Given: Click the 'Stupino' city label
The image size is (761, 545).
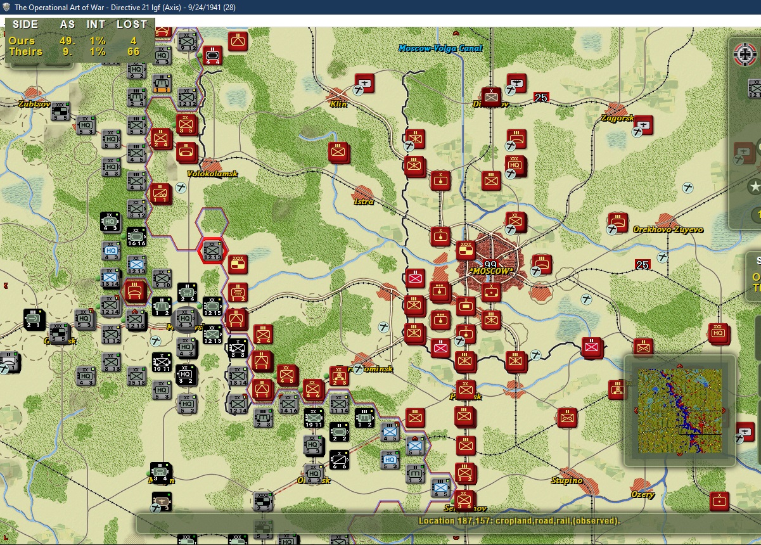Looking at the screenshot, I should [566, 480].
